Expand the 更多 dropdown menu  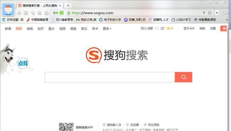[107, 29]
